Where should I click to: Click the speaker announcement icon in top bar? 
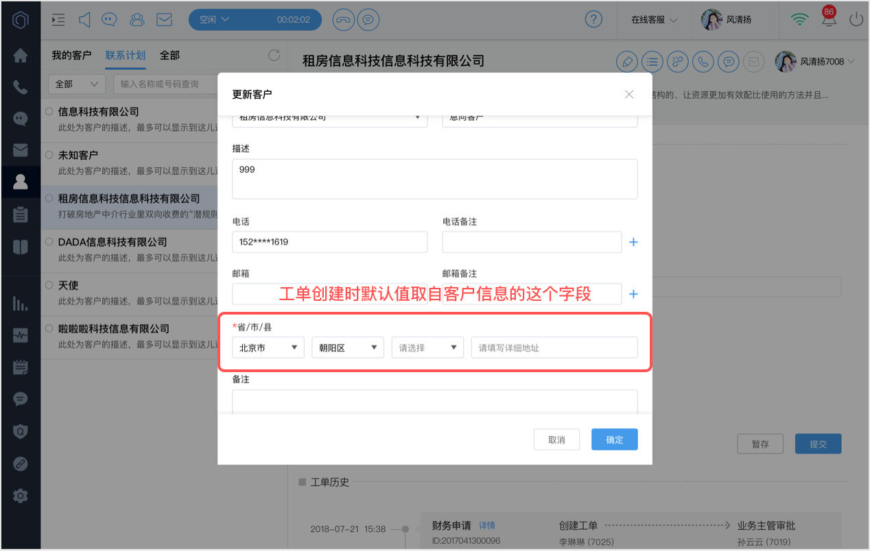coord(84,19)
